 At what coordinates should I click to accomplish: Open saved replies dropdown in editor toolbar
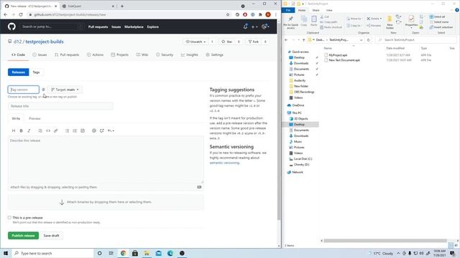coord(111,130)
